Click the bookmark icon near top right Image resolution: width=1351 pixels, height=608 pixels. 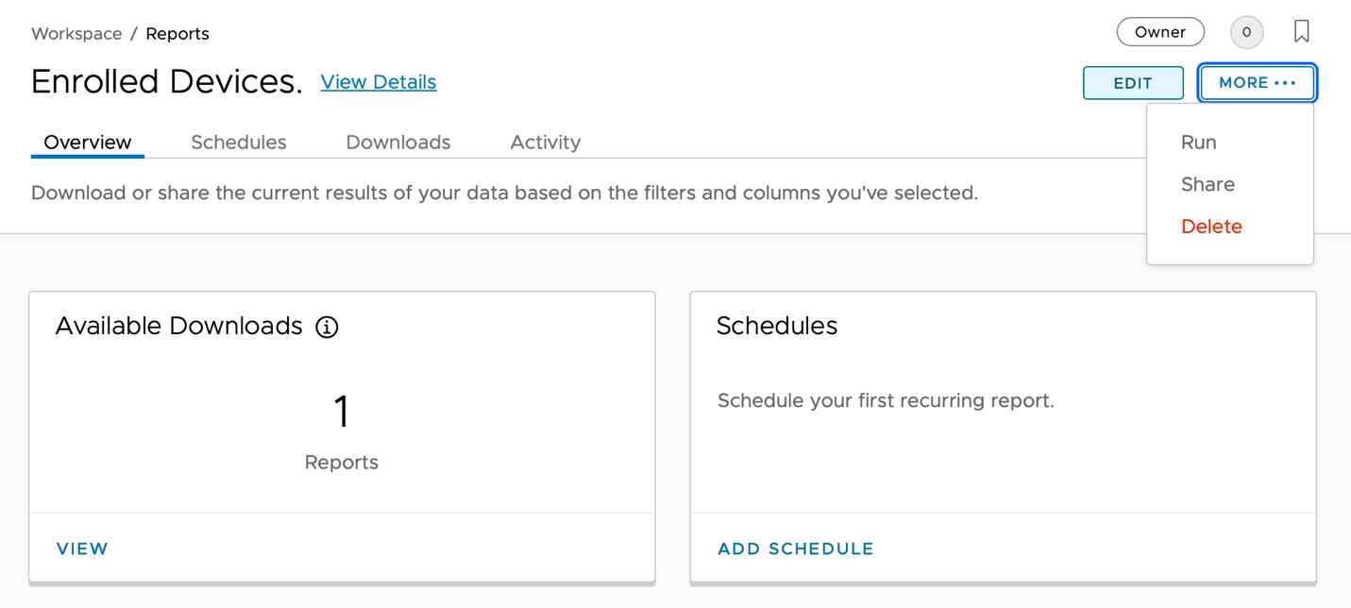(x=1301, y=31)
